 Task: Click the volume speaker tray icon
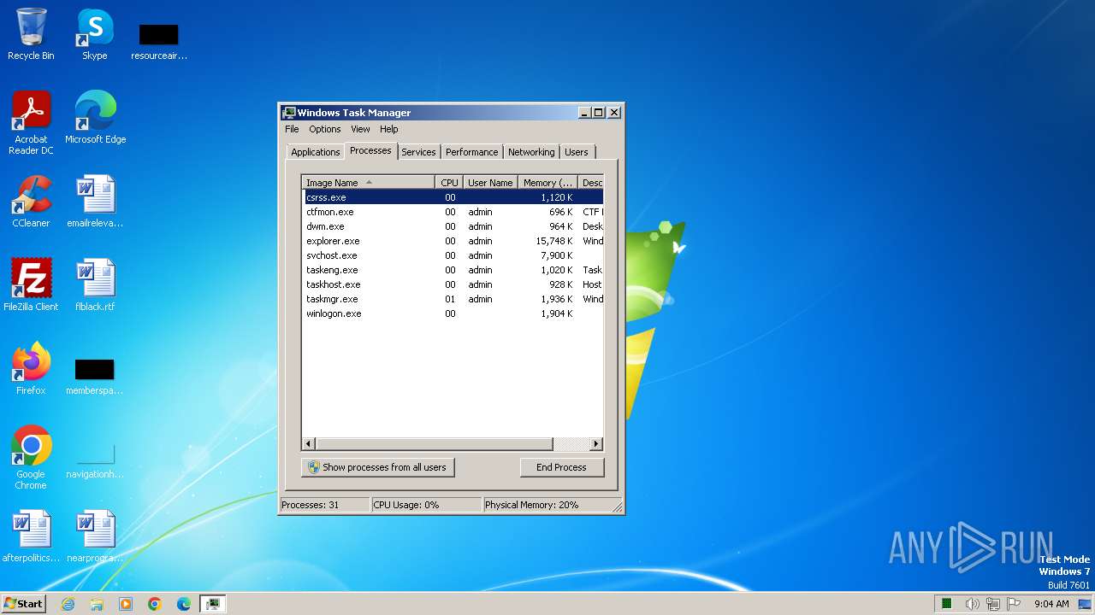click(972, 604)
